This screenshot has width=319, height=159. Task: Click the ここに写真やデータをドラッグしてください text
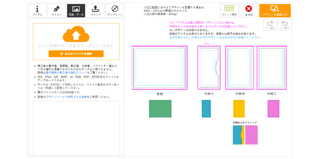76,46
